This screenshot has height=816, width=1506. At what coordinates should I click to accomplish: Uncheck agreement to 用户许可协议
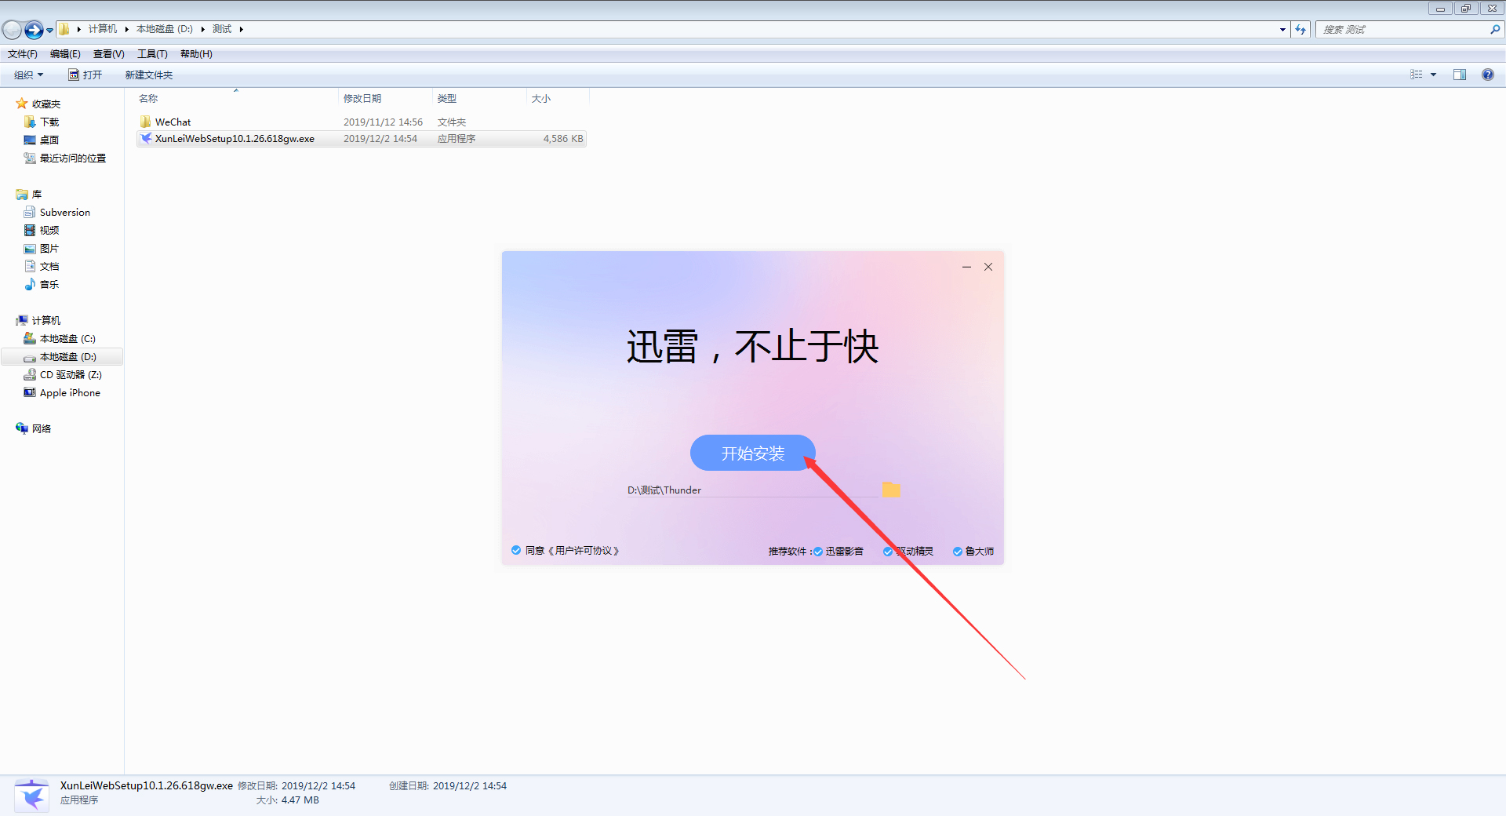click(x=515, y=550)
